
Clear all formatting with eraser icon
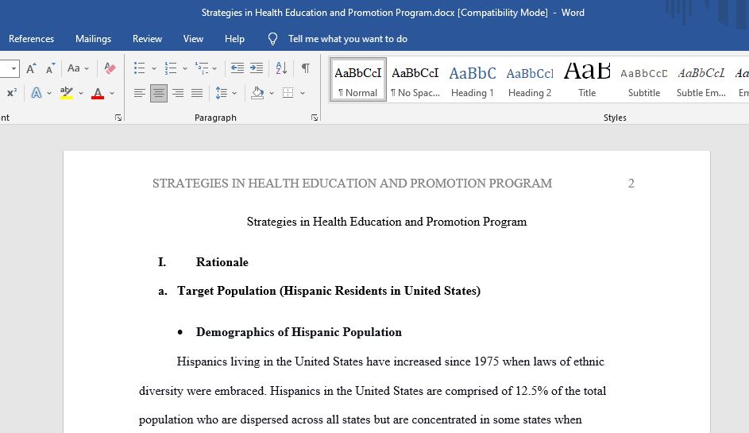[110, 68]
